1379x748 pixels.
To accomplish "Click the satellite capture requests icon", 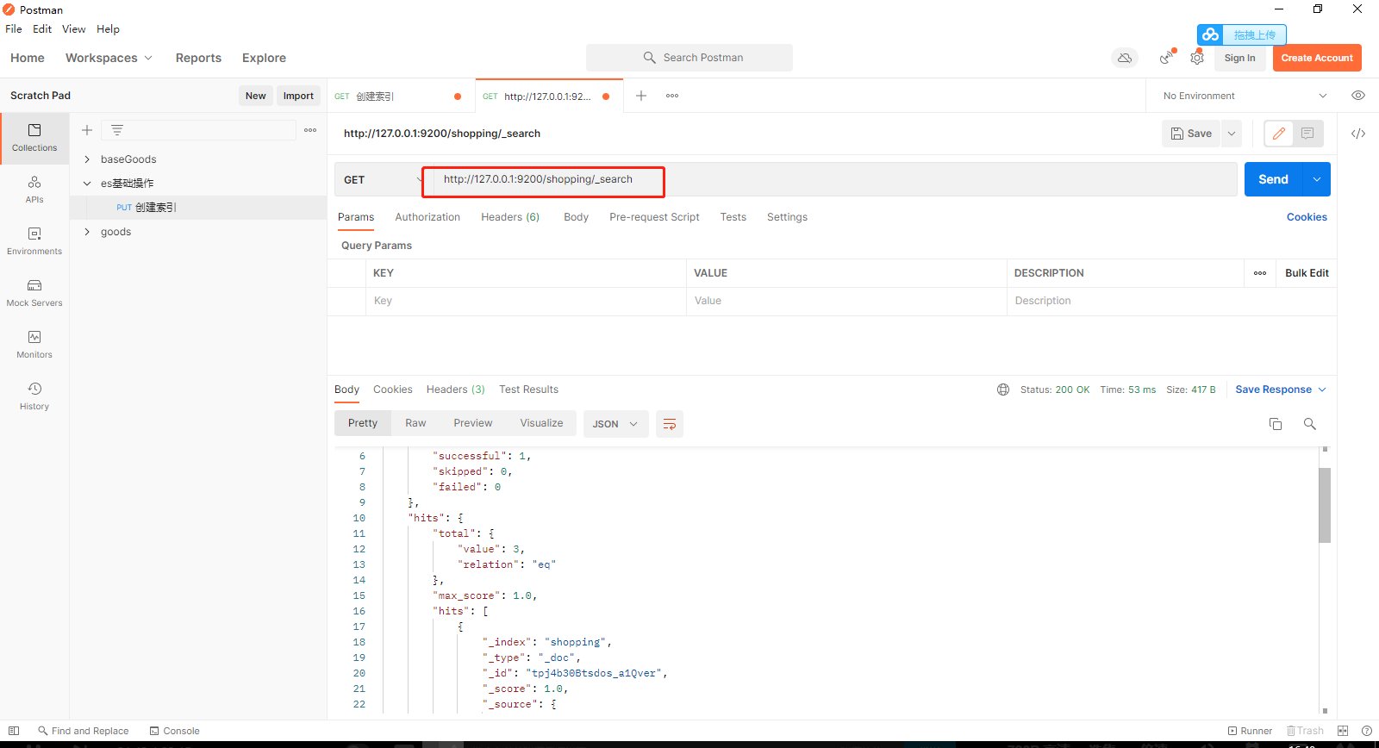I will click(1166, 58).
